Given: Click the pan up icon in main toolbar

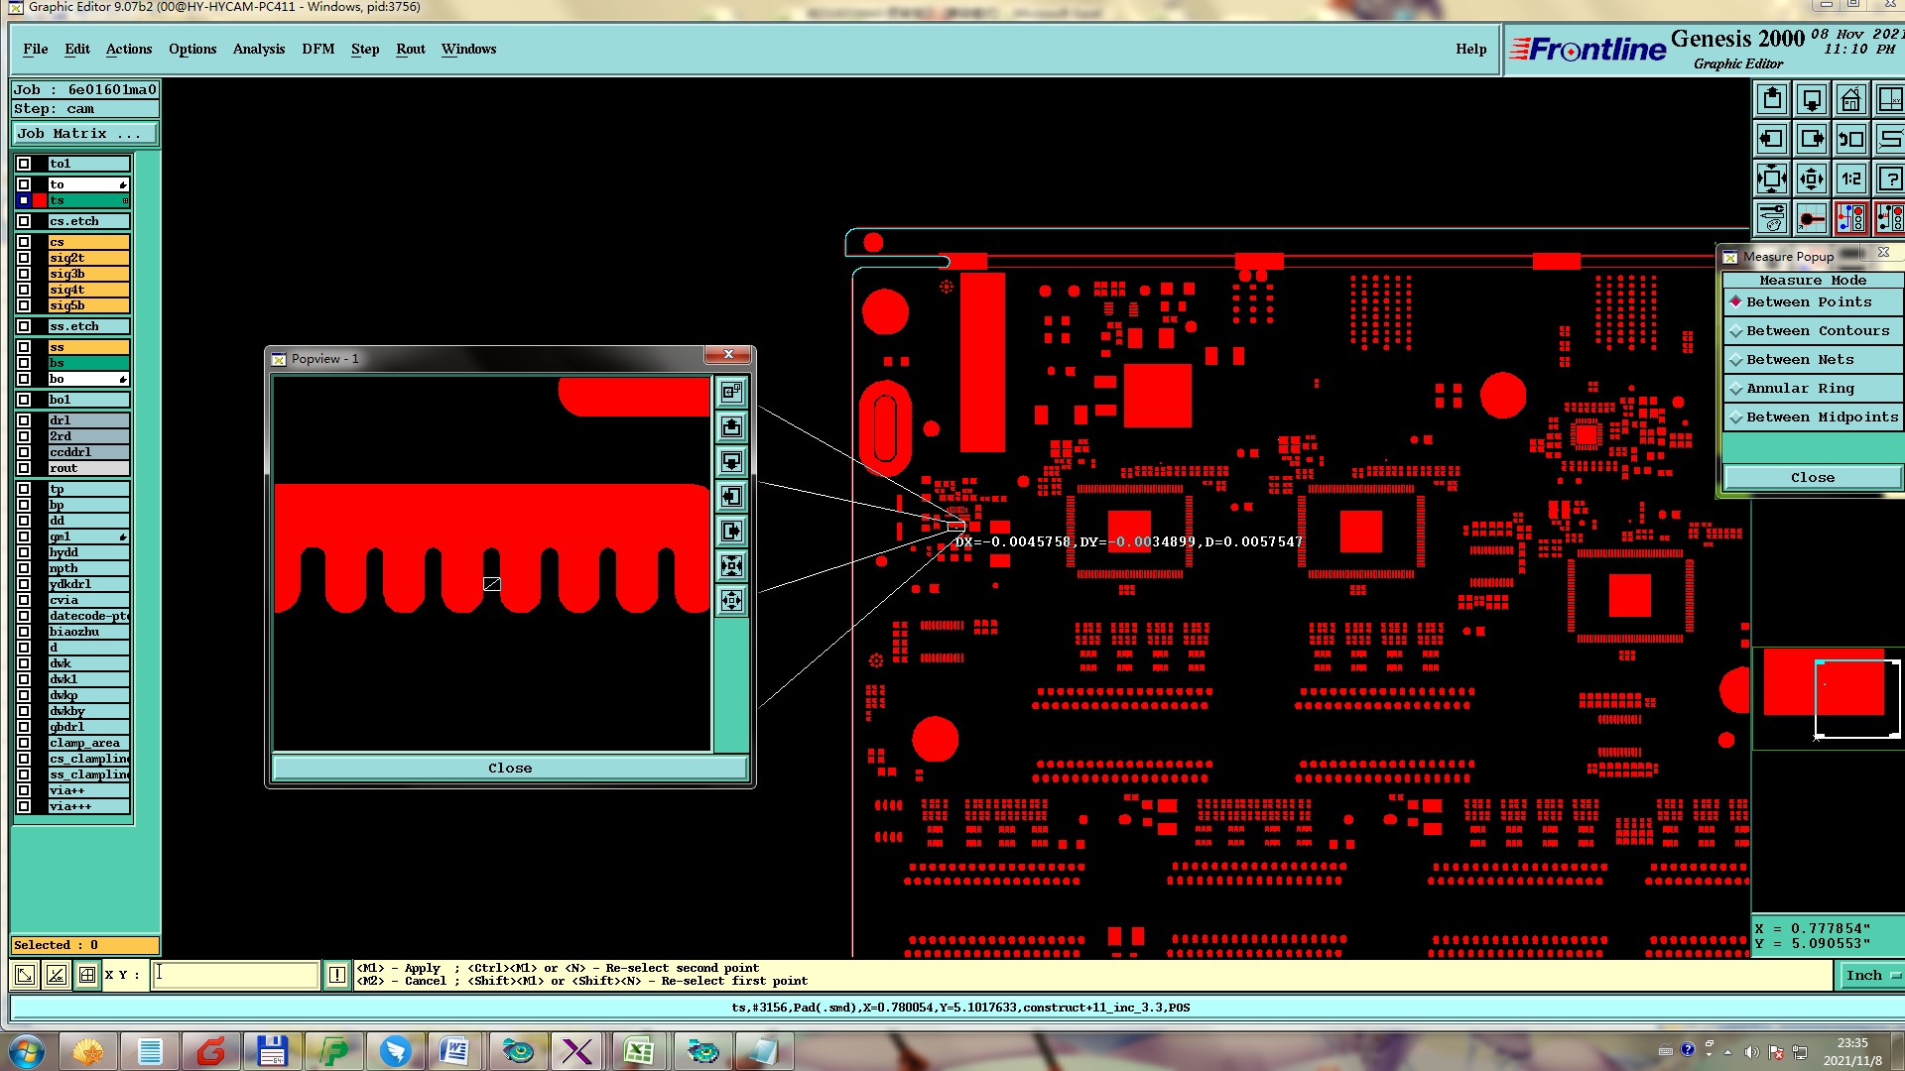Looking at the screenshot, I should 1772,100.
